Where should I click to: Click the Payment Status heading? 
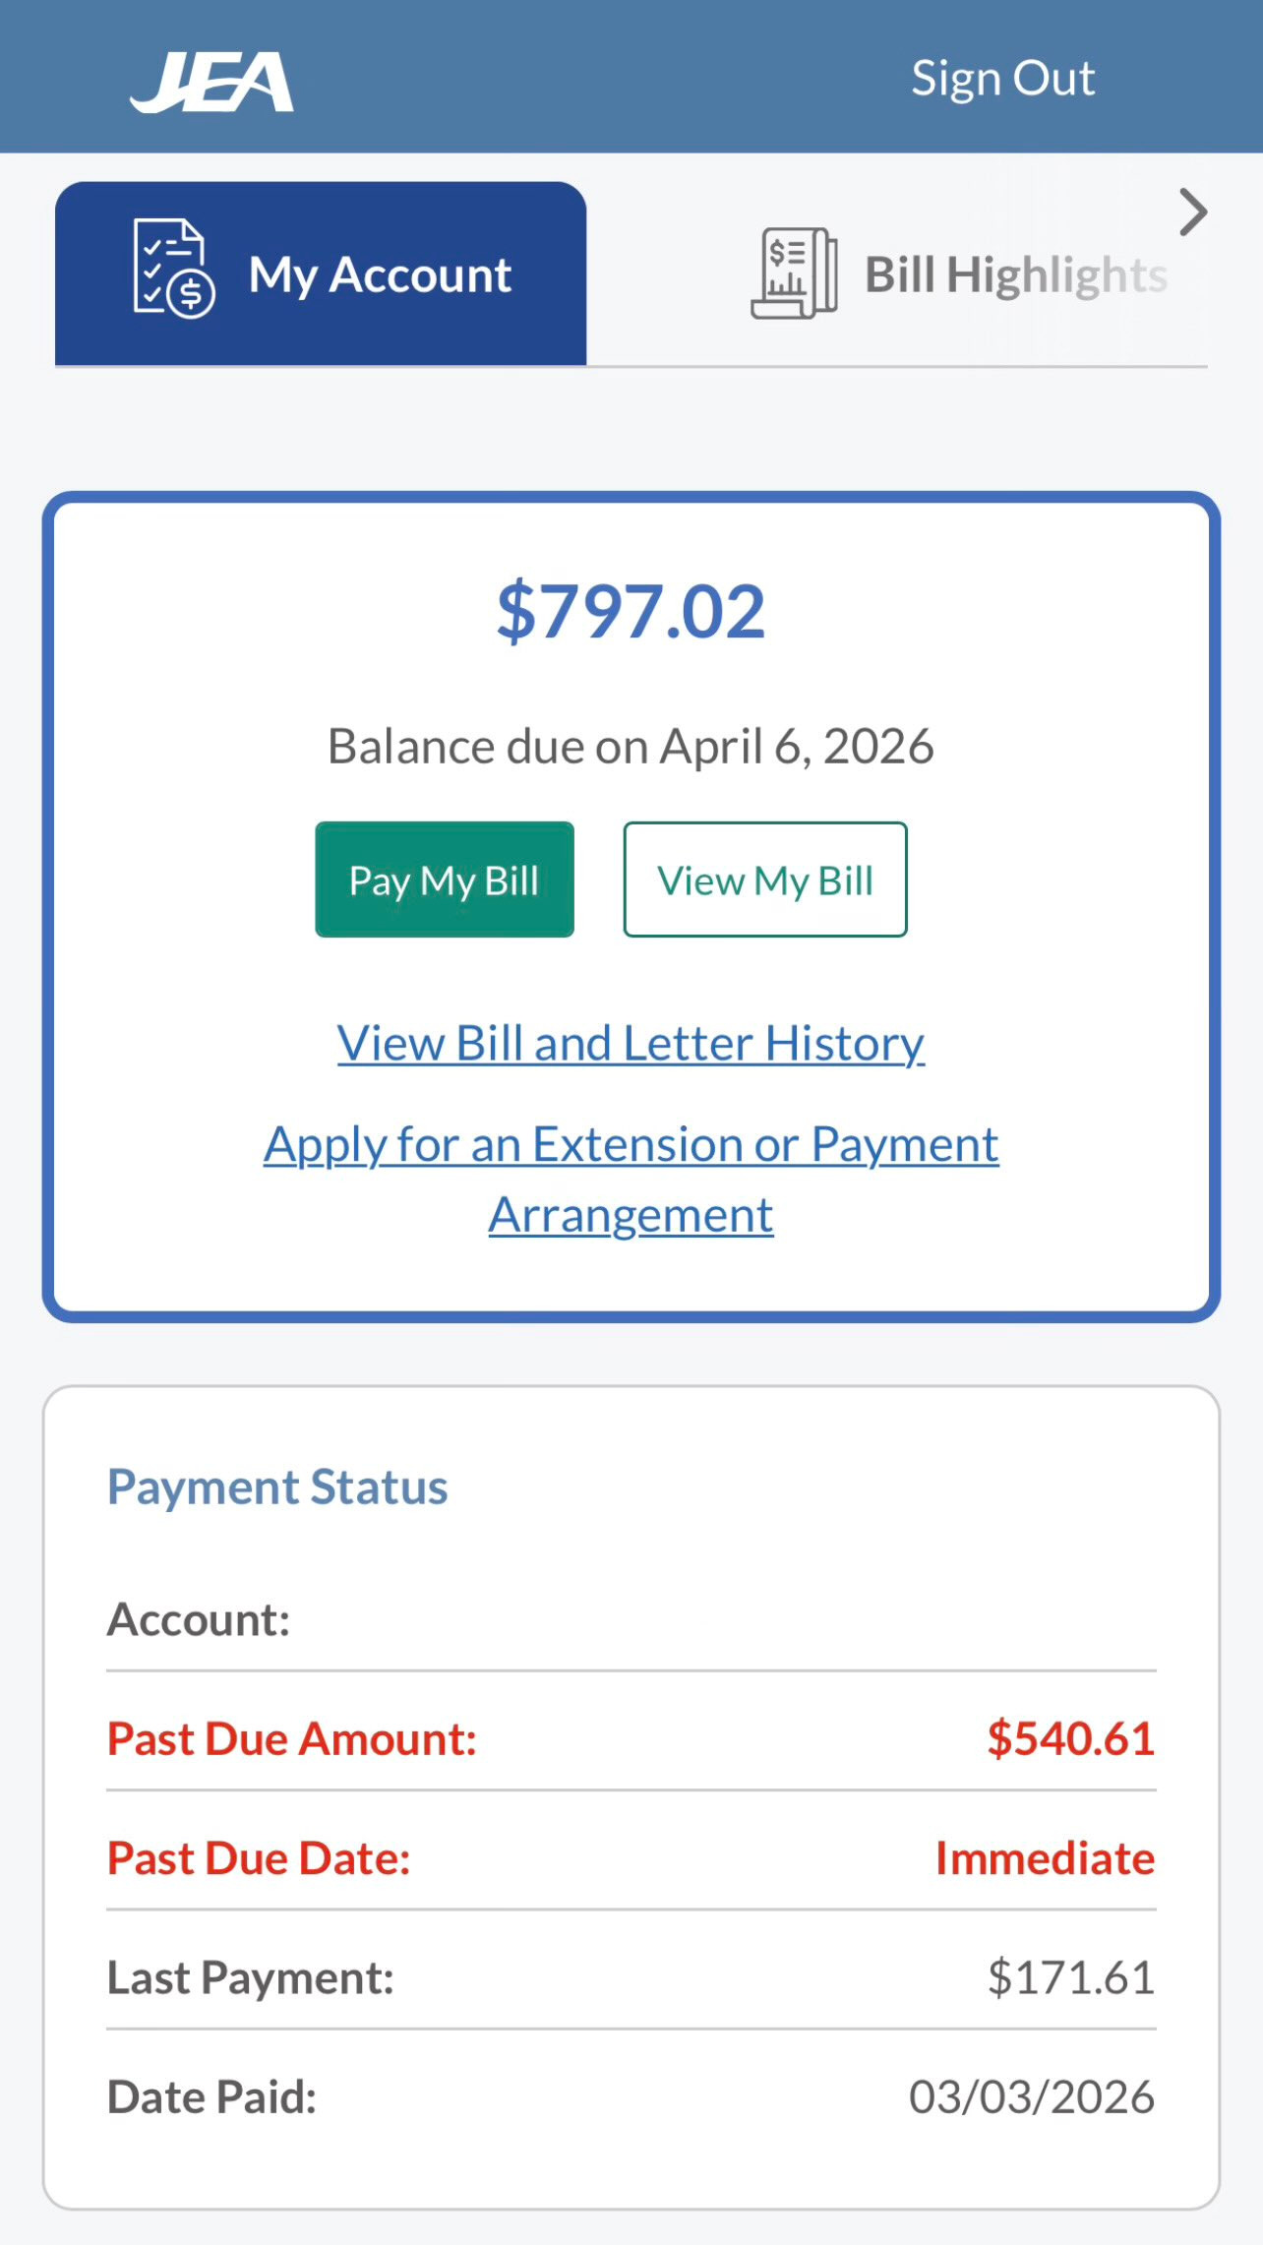tap(277, 1487)
